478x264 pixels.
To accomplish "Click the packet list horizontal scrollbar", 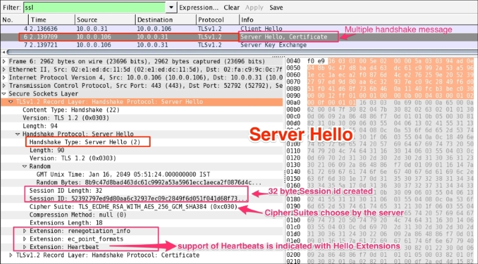I will pyautogui.click(x=242, y=52).
